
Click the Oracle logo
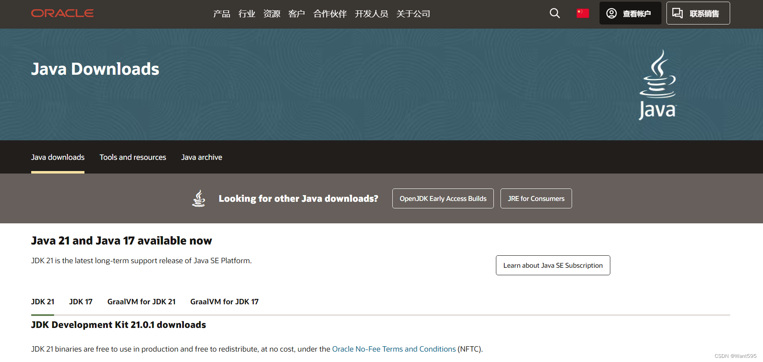[62, 13]
